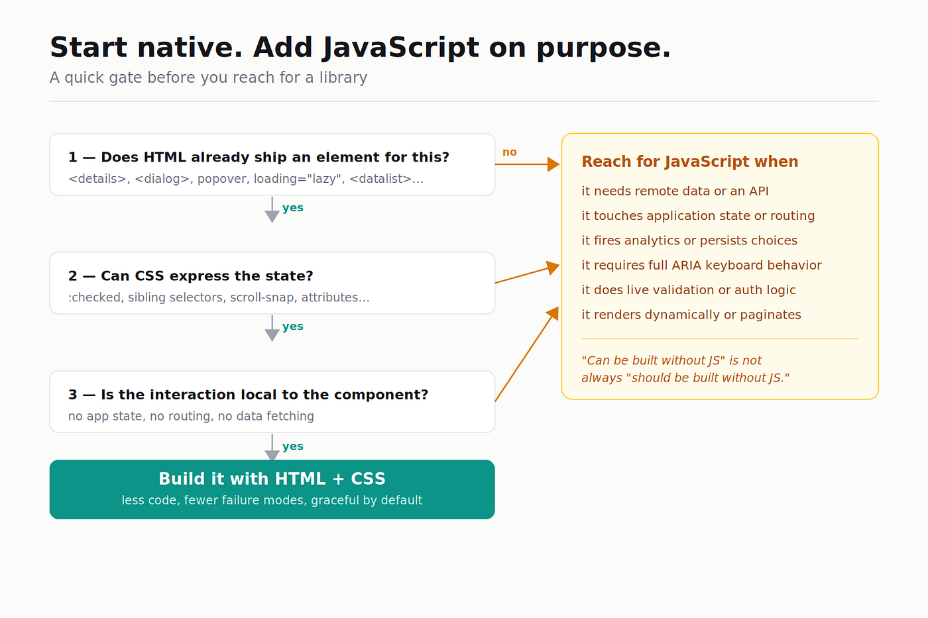This screenshot has width=928, height=618.
Task: Click 'less code, fewer failure modes' caption
Action: click(x=272, y=500)
